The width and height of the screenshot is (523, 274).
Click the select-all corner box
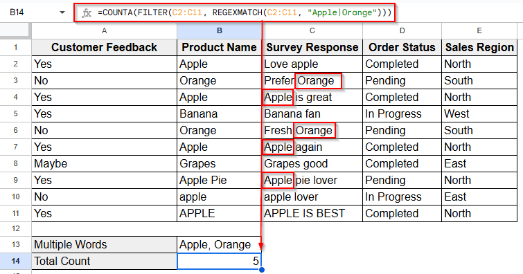tap(16, 30)
